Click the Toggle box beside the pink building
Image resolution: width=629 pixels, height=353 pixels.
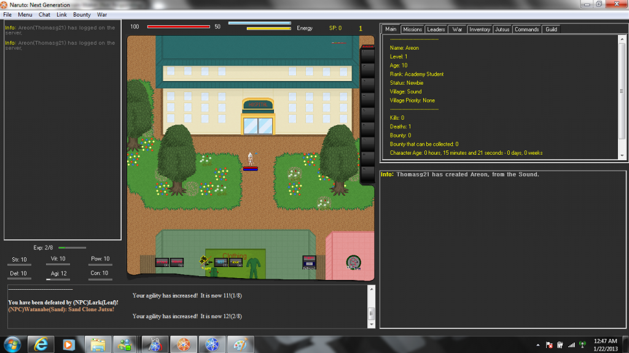(309, 262)
